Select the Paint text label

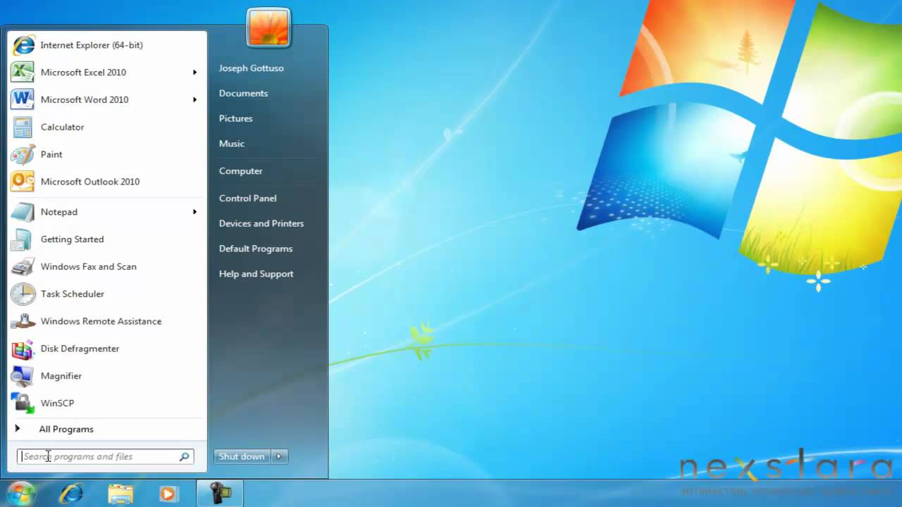(x=51, y=154)
